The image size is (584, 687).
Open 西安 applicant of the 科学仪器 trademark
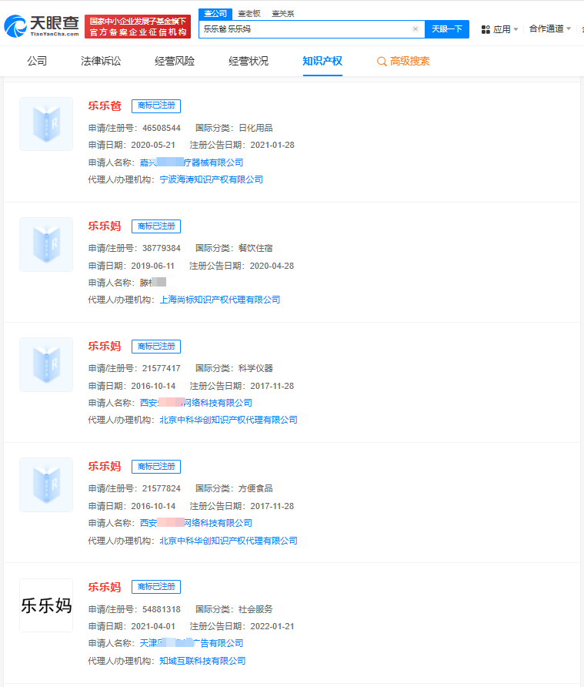coord(196,403)
